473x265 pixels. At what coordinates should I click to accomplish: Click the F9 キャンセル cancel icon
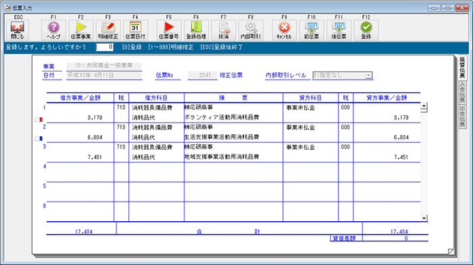pyautogui.click(x=284, y=30)
